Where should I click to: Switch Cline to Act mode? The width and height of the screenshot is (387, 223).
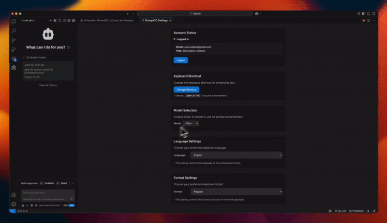coord(72,205)
